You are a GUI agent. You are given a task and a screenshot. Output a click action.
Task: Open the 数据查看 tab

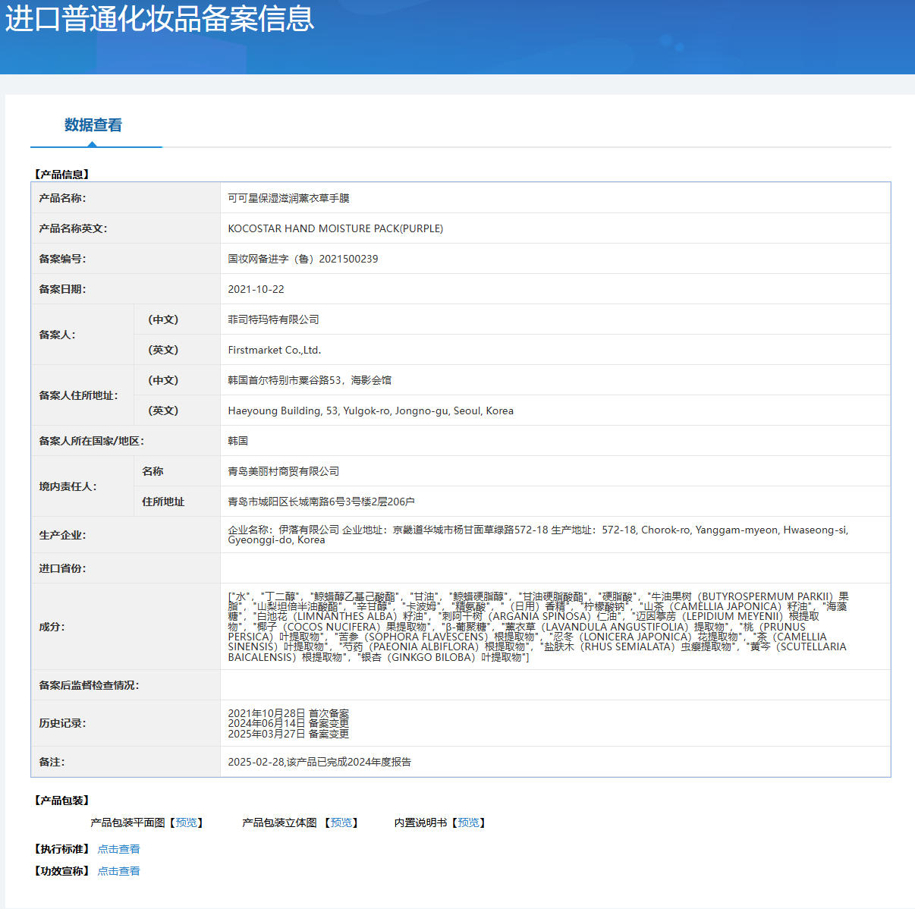click(93, 125)
